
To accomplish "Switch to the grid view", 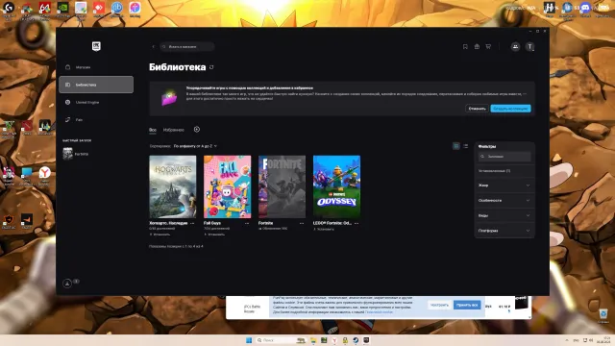I will [x=456, y=146].
